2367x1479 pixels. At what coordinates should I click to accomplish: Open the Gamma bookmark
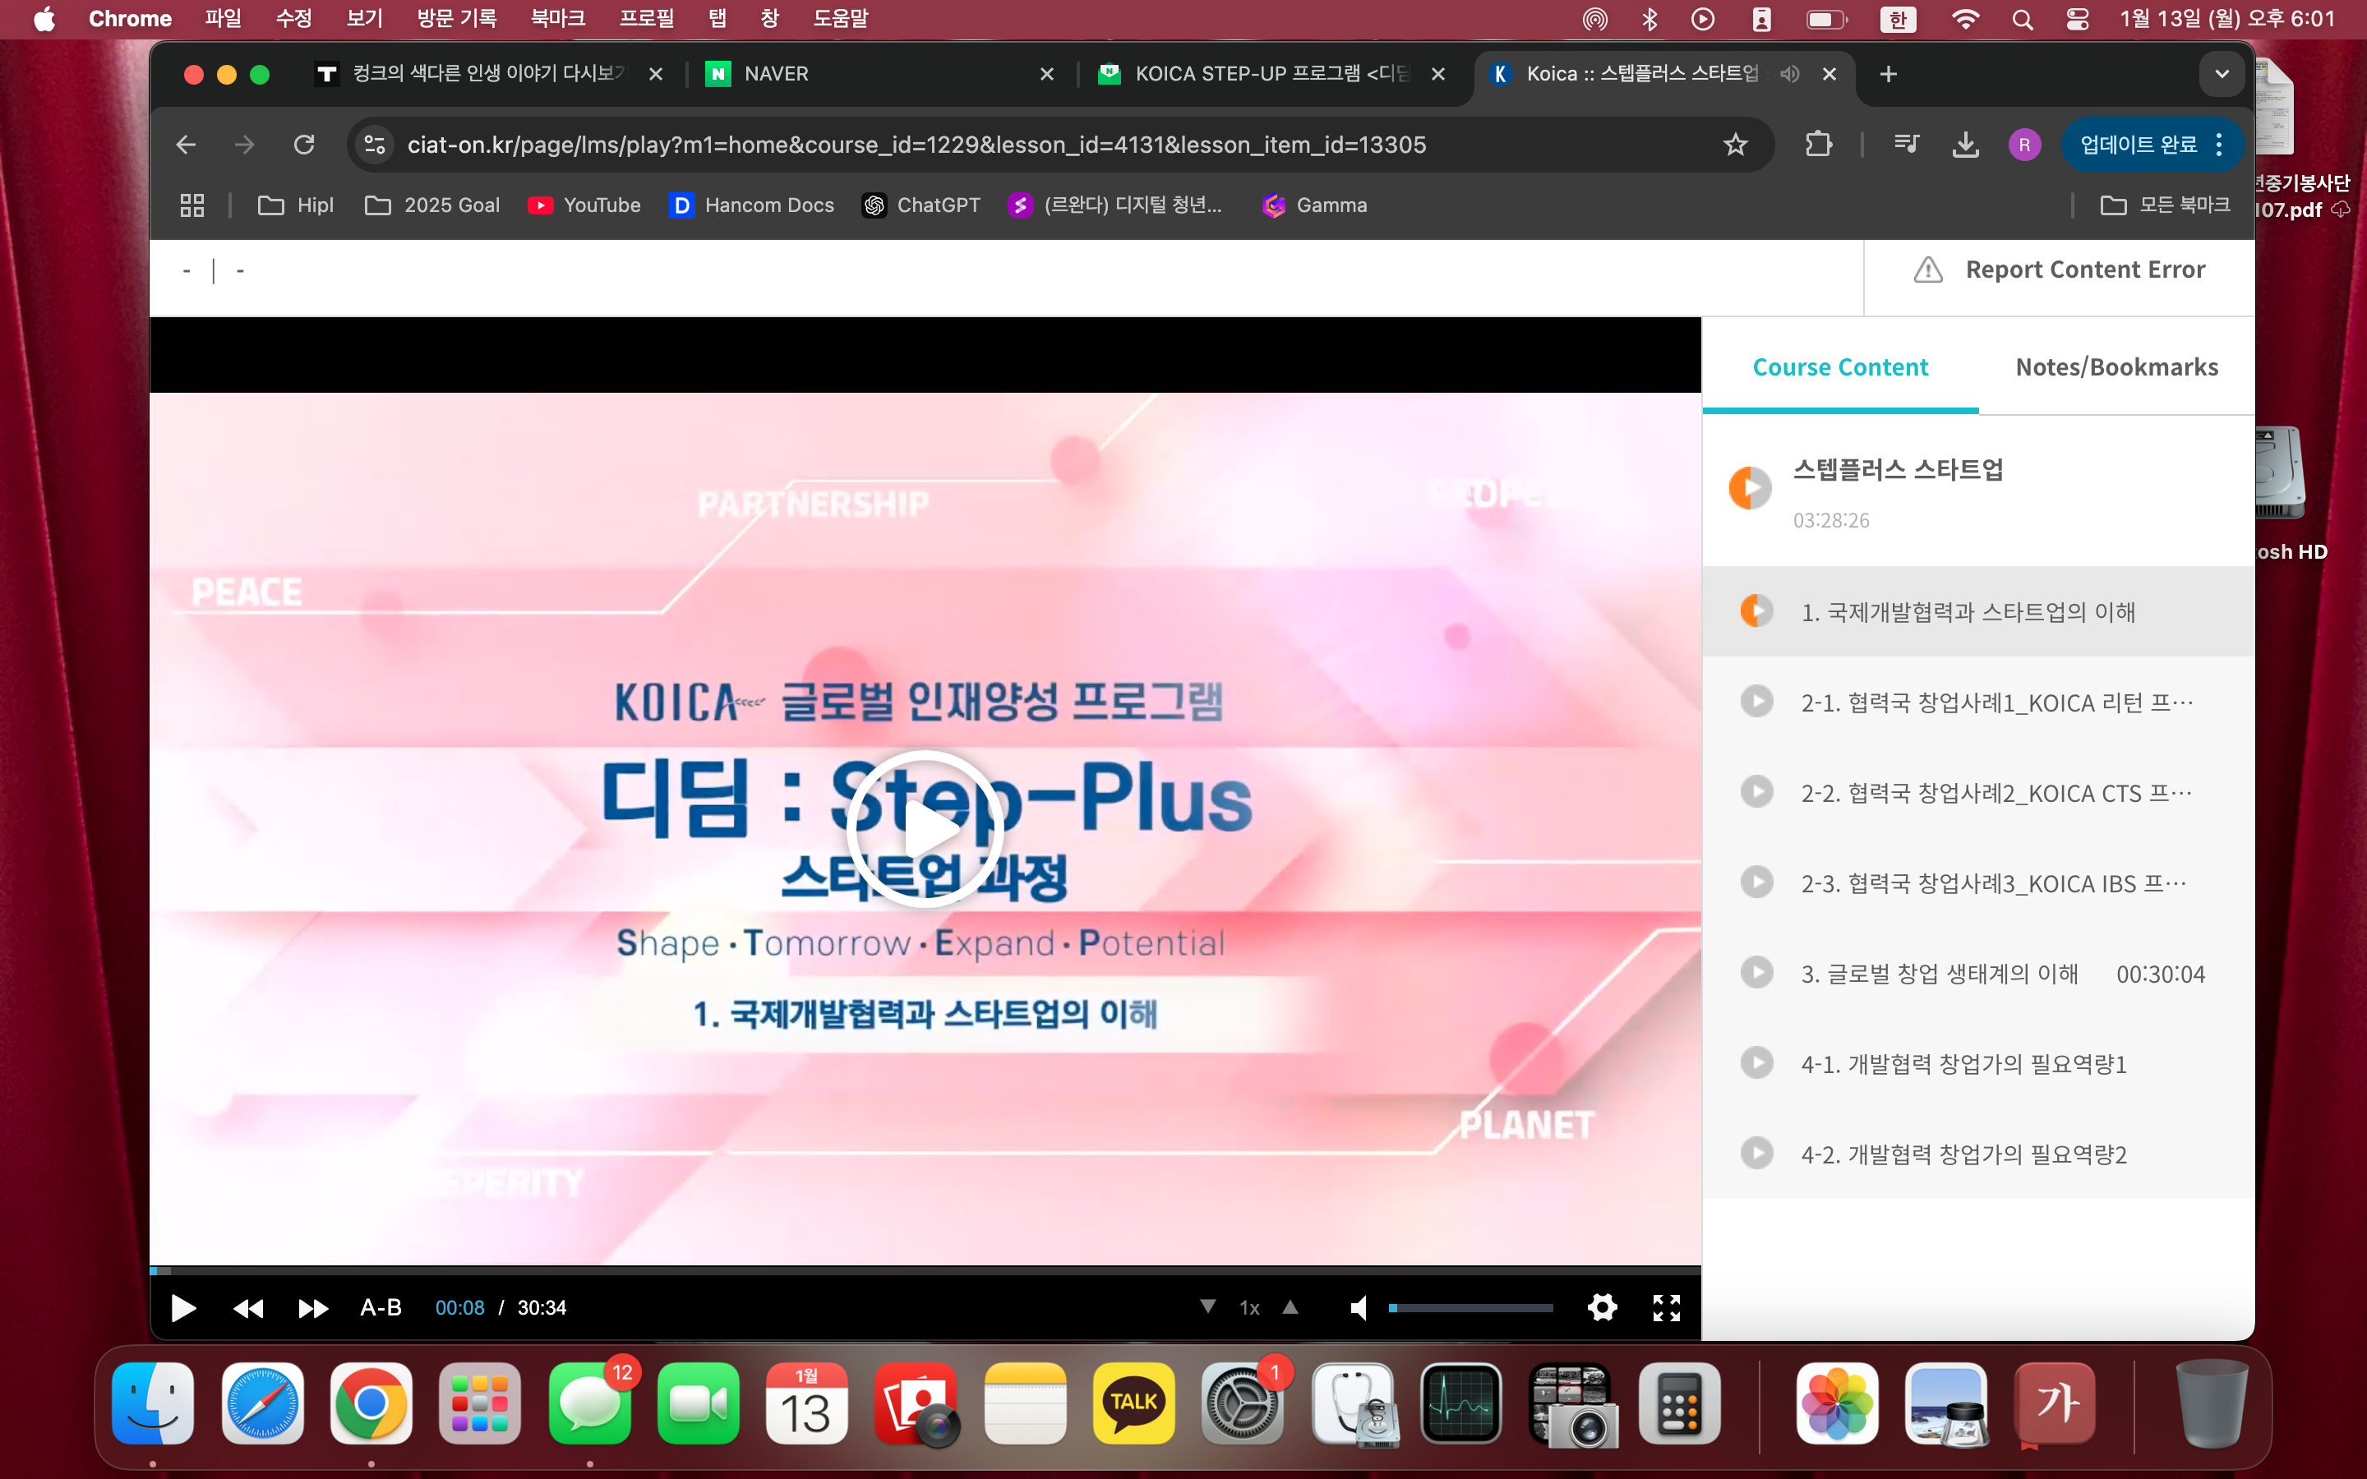[x=1314, y=205]
